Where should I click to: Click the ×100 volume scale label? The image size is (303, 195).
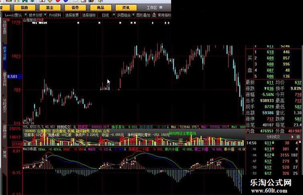tap(17, 144)
